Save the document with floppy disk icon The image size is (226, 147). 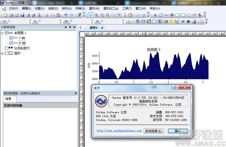pyautogui.click(x=22, y=15)
